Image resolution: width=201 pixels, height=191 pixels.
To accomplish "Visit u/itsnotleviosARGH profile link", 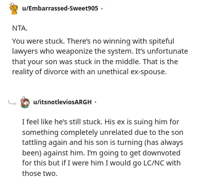I will tap(62, 102).
